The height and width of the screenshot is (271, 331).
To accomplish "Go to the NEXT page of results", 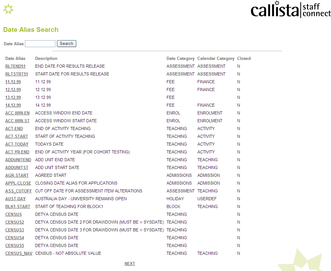I will click(x=130, y=264).
